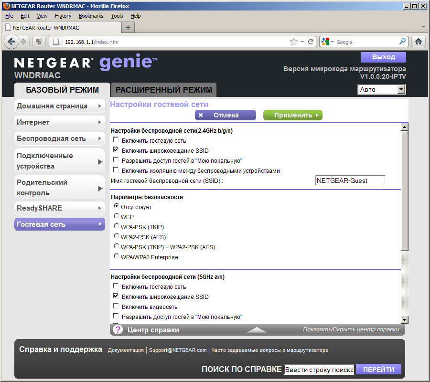Enable 2.4GHz 'Включить гостевую сеть' checkbox
The image size is (430, 382).
coord(116,140)
